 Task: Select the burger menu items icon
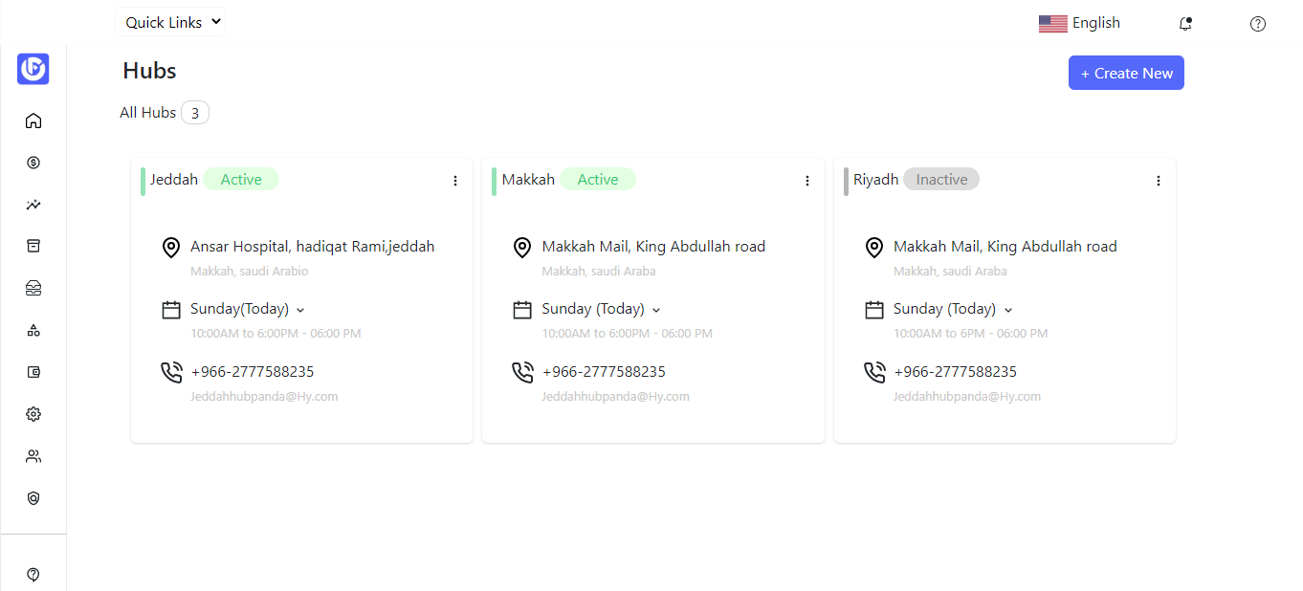coord(33,288)
